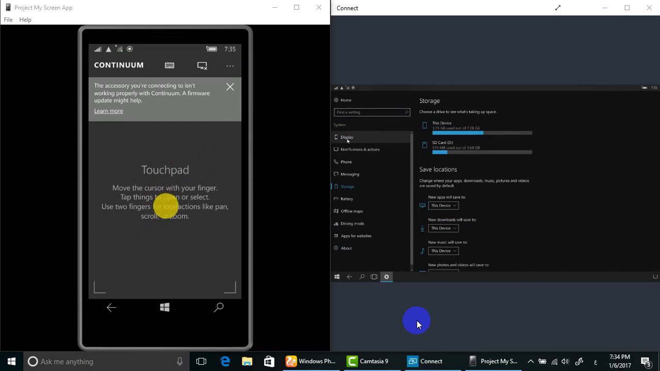This screenshot has height=371, width=660.
Task: Open About in settings sidebar
Action: pos(371,248)
